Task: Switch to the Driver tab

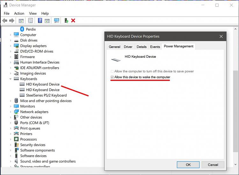Action: [x=128, y=47]
